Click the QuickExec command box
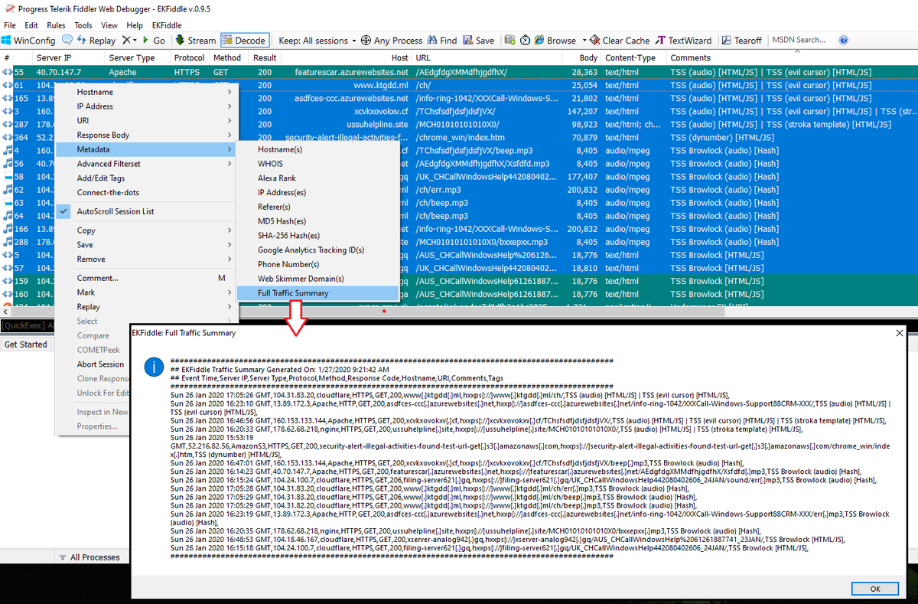Screen dimensions: 918x604 tap(28, 326)
